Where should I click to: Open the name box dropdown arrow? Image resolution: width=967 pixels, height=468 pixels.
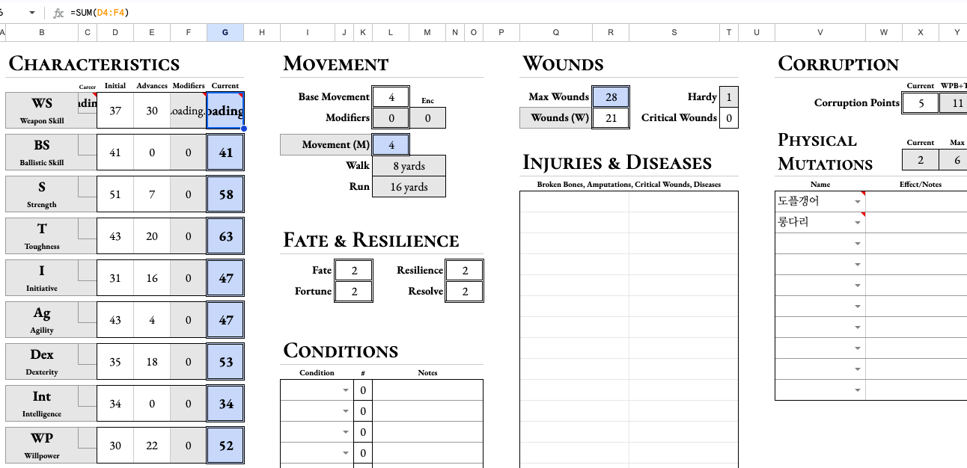click(x=32, y=13)
